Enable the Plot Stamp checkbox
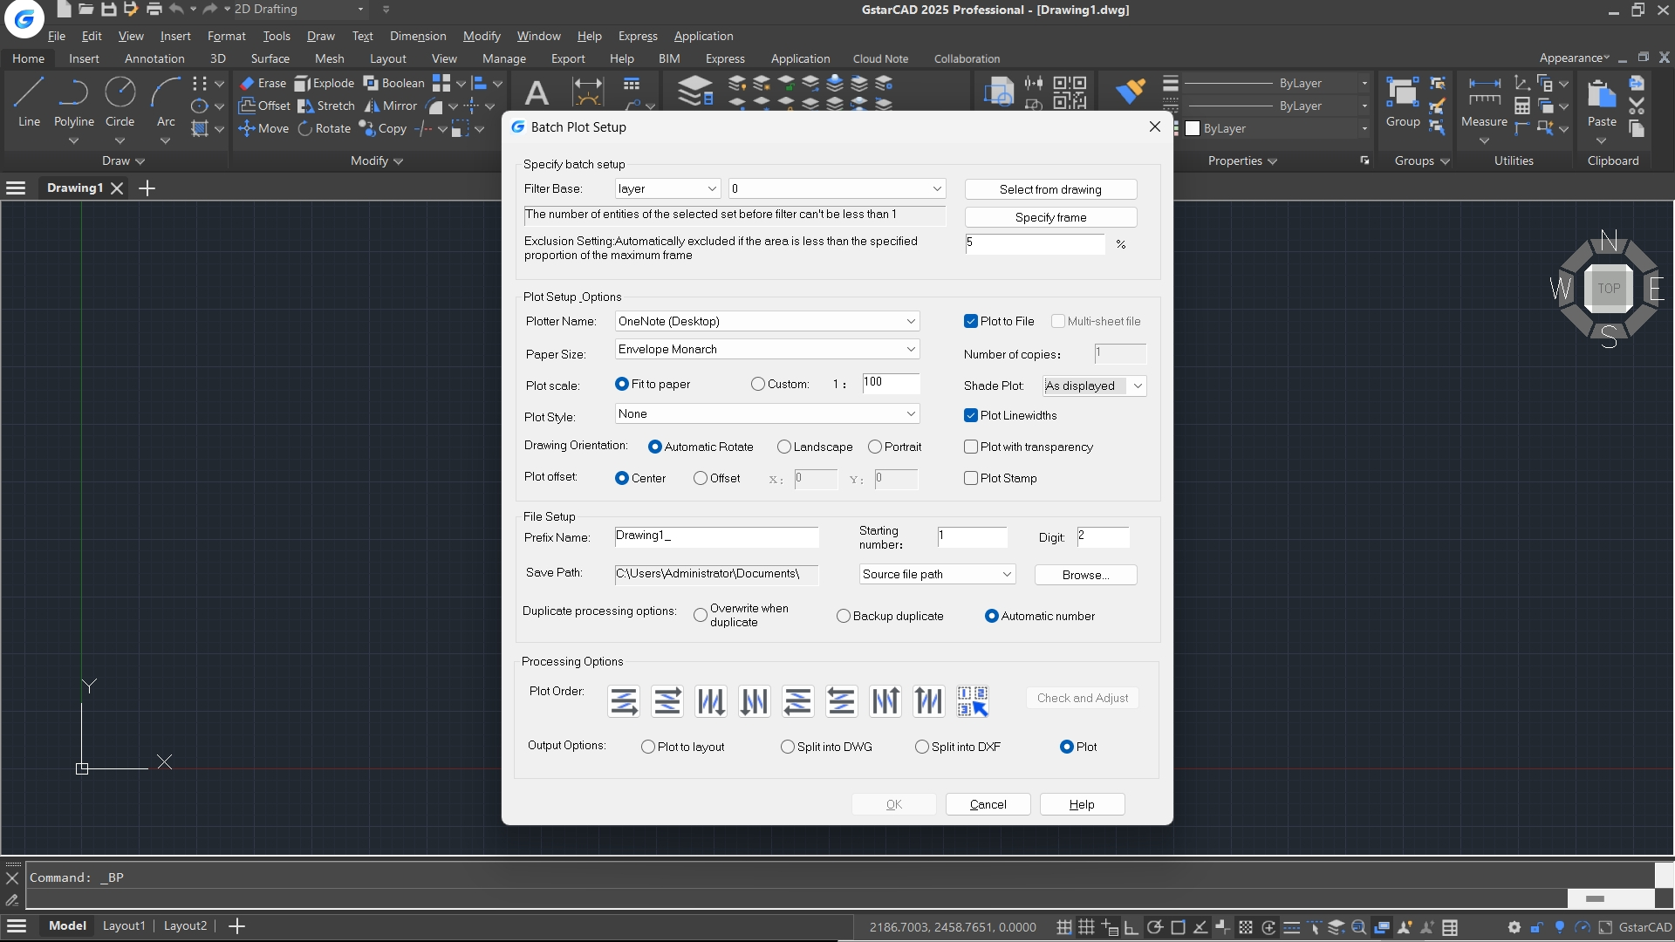The width and height of the screenshot is (1675, 942). tap(972, 478)
